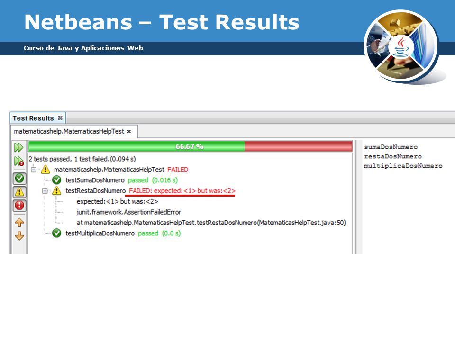The image size is (455, 341).
Task: Click the 'passed (0.0 s)' status text
Action: 159,233
